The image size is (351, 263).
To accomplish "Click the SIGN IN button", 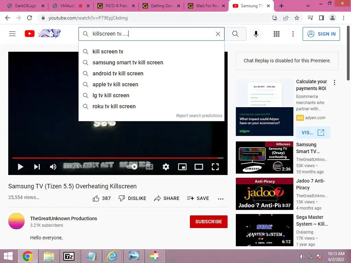I will [321, 34].
